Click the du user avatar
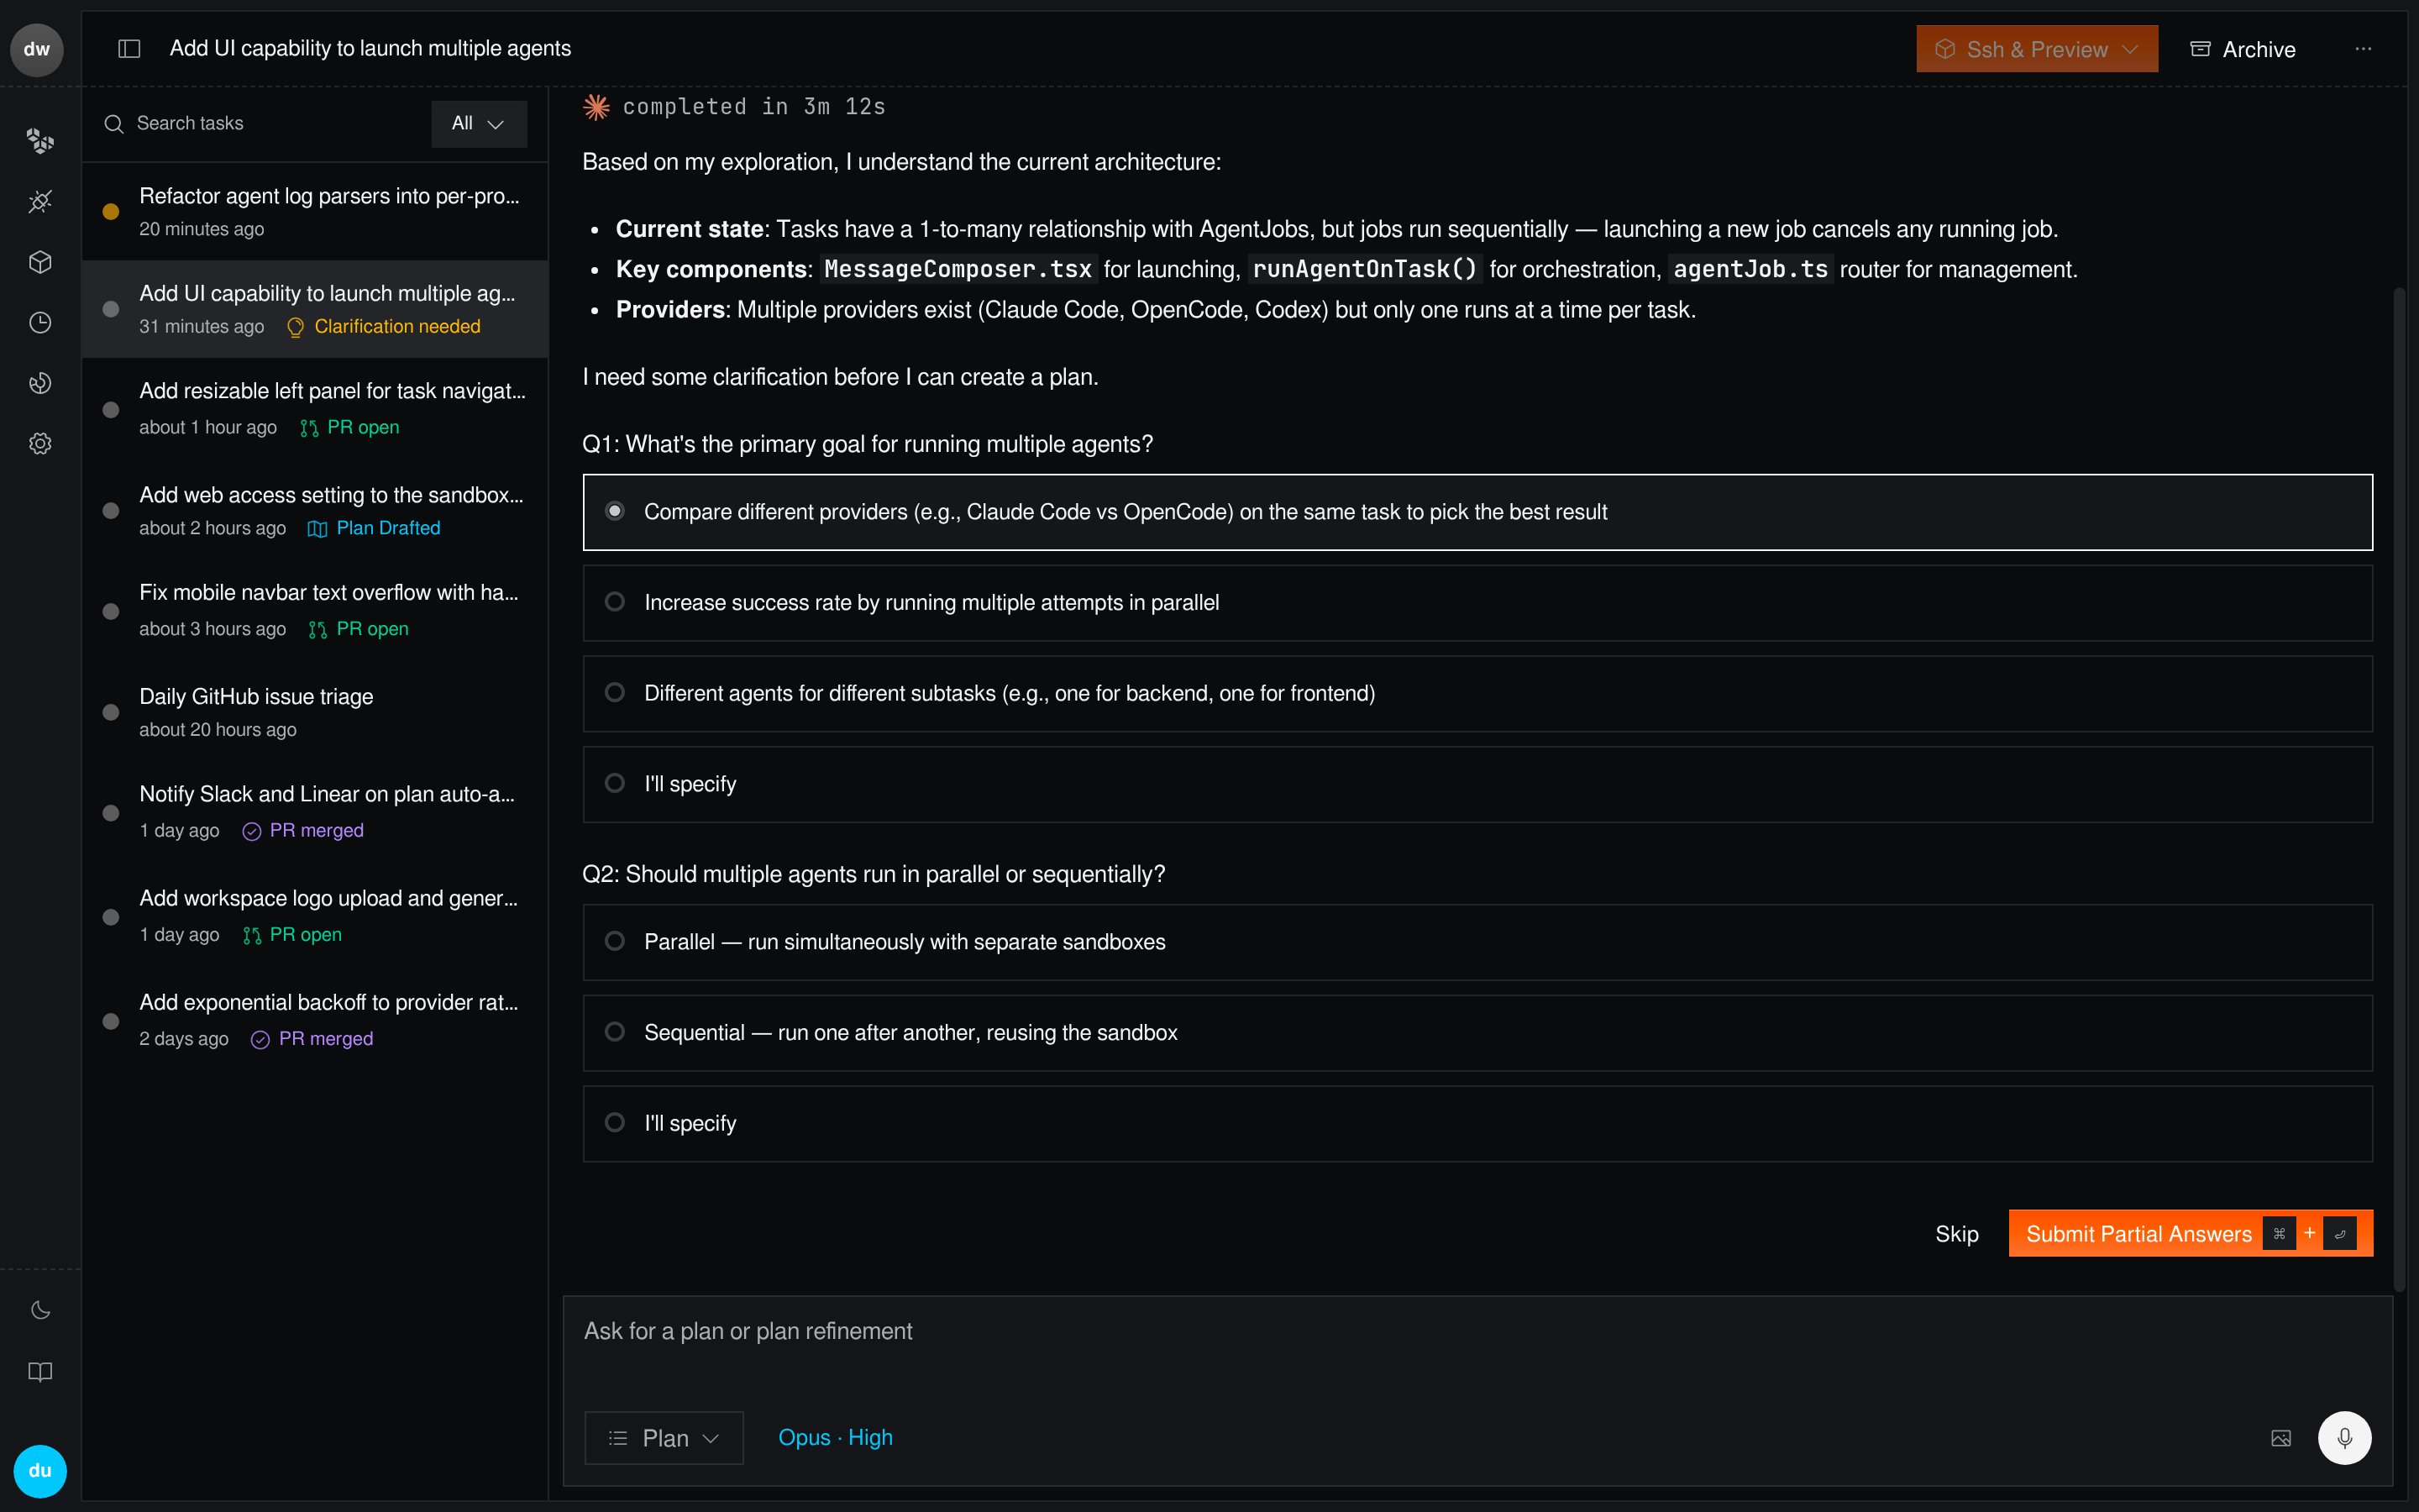Screen dimensions: 2419x1512 (x=40, y=1470)
